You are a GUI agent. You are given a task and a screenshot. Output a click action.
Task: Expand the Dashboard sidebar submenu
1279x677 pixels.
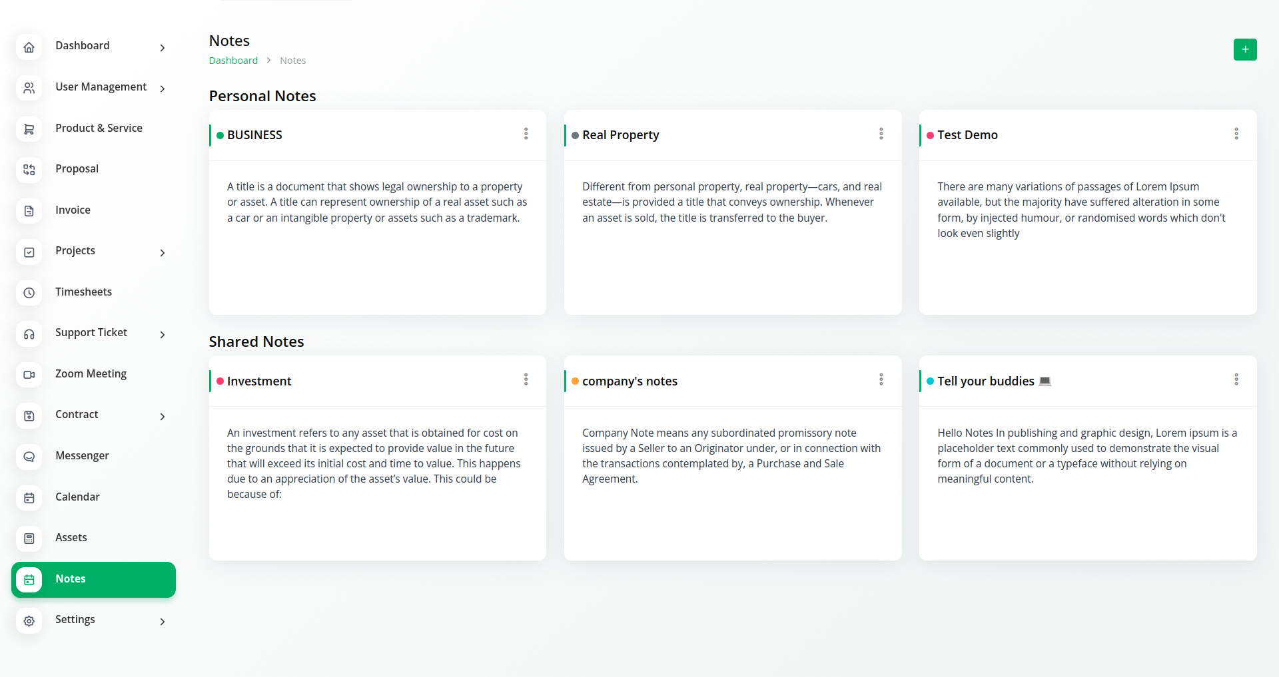tap(163, 48)
